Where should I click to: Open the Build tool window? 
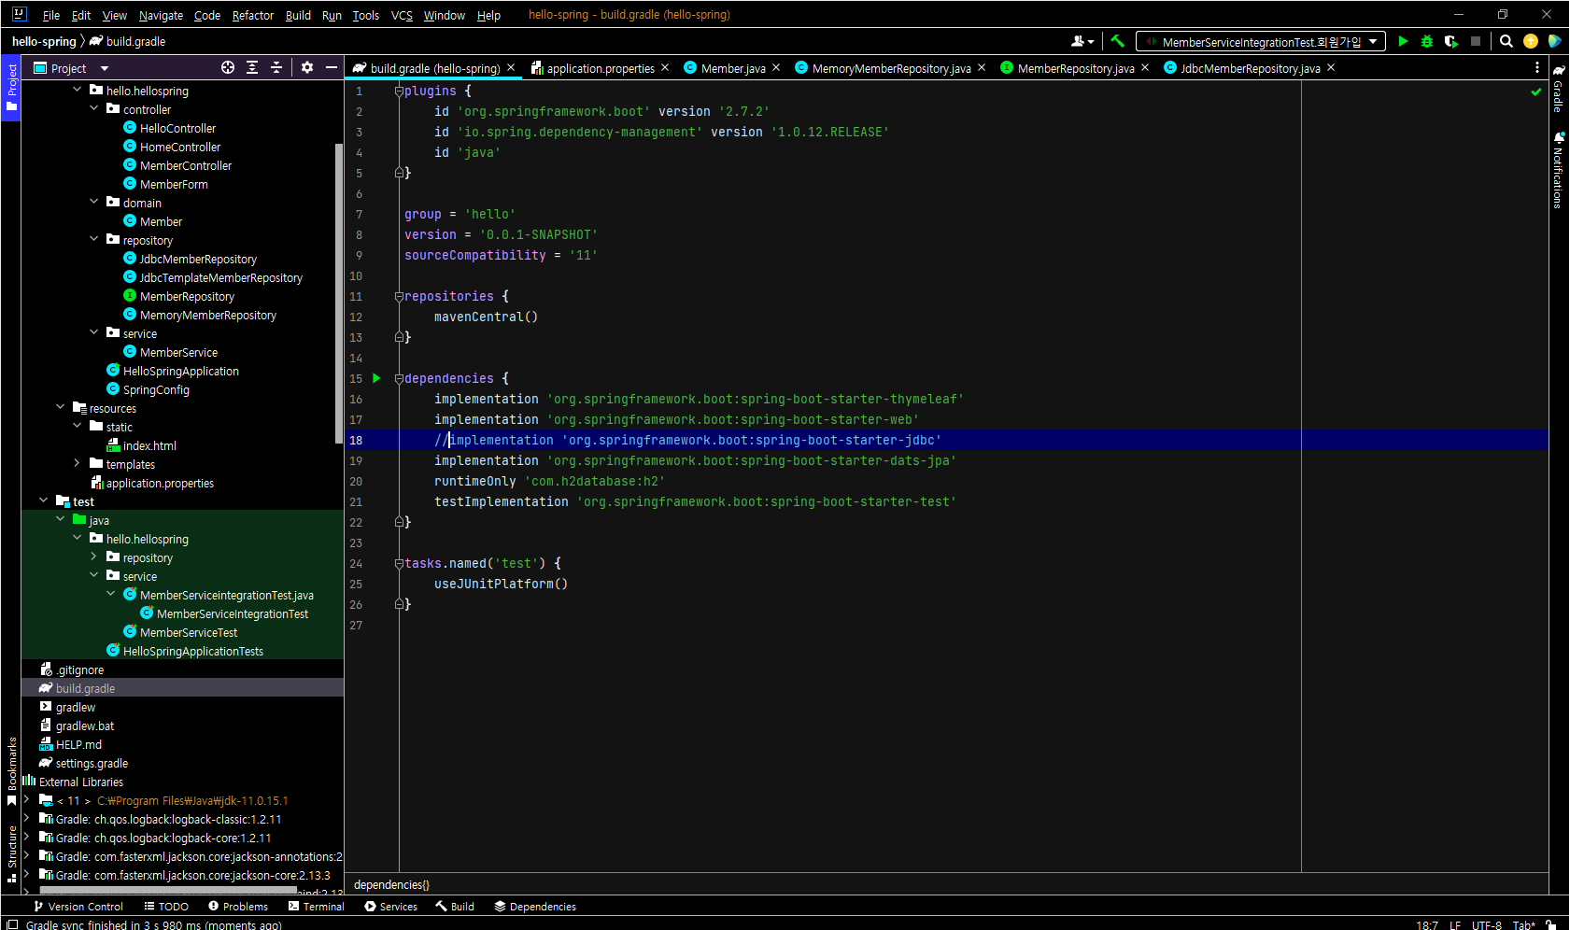pos(455,907)
